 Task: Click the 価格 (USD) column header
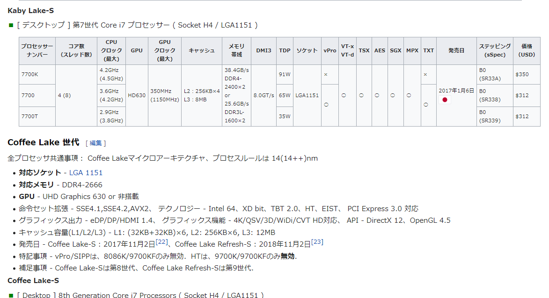(x=527, y=50)
